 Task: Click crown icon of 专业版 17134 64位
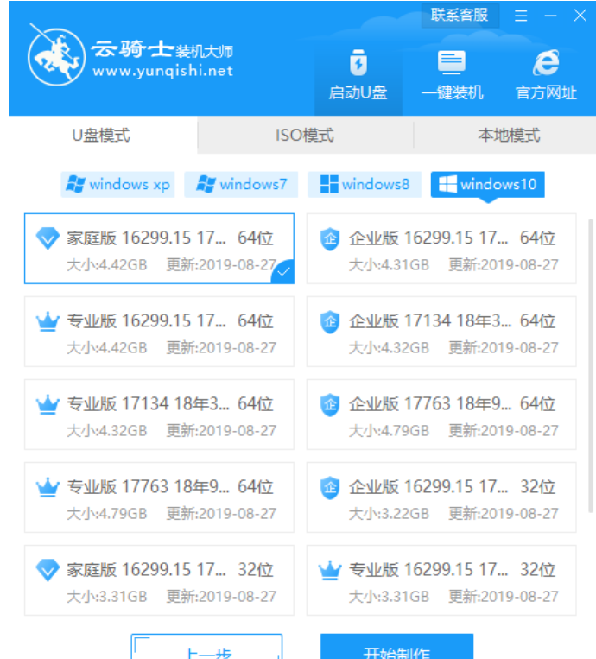coord(48,404)
